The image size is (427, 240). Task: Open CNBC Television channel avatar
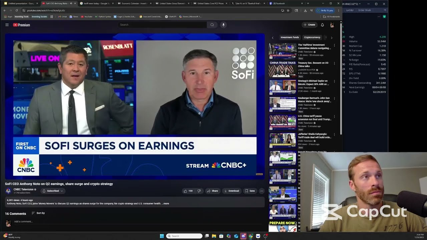(x=8, y=191)
